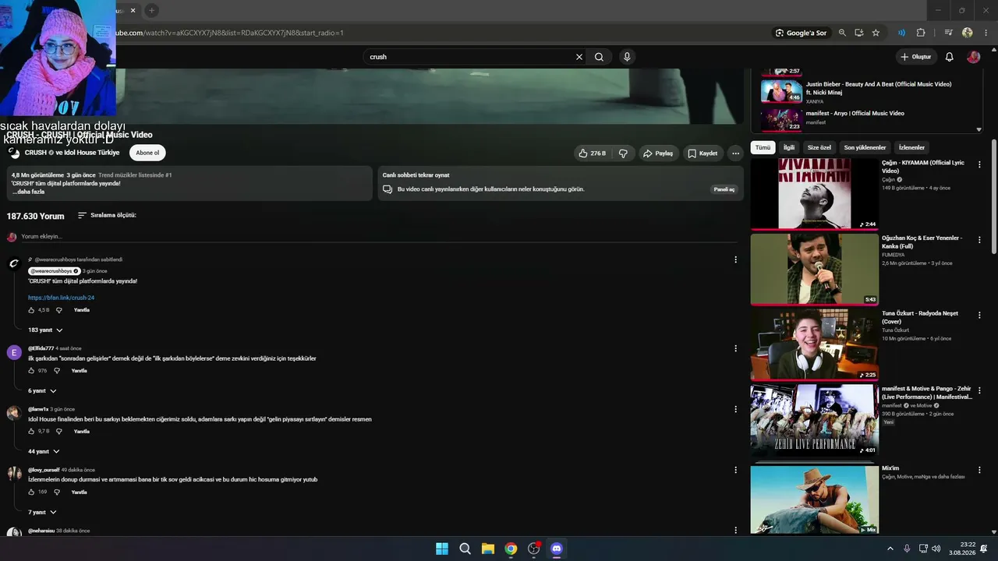Screen dimensions: 998x561
Task: Open the live chat replay with Paneli aç
Action: point(724,189)
